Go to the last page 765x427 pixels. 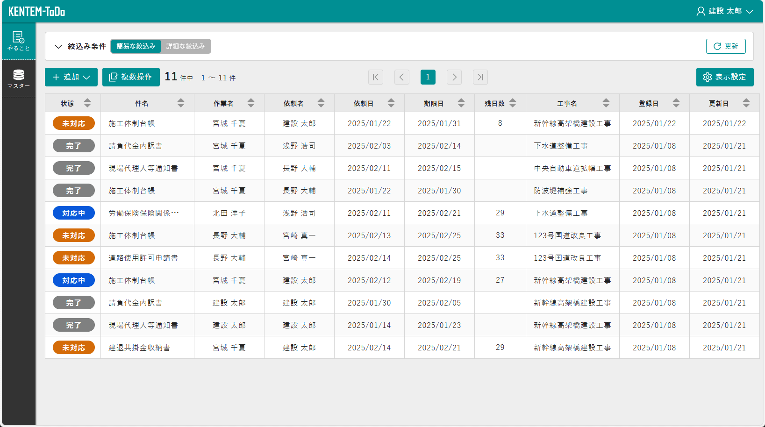(480, 77)
